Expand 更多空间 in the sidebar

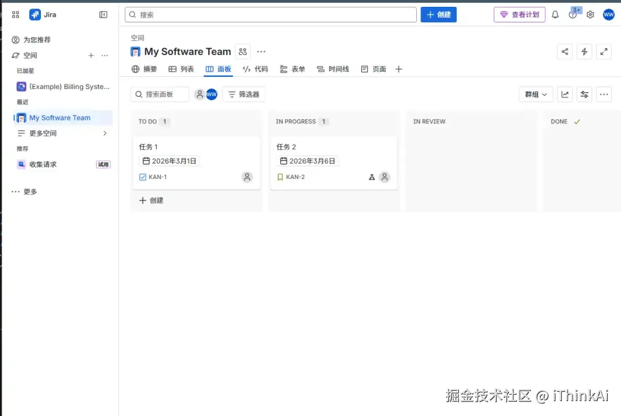tap(63, 133)
